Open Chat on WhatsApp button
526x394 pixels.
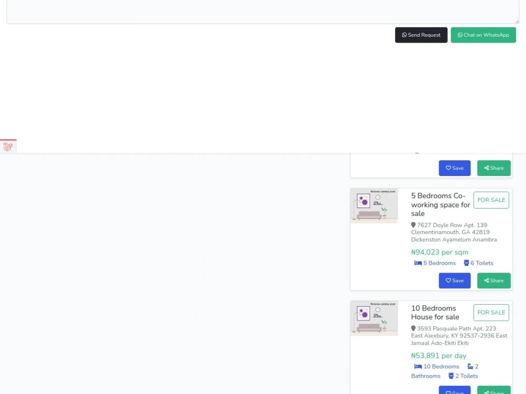click(x=483, y=35)
